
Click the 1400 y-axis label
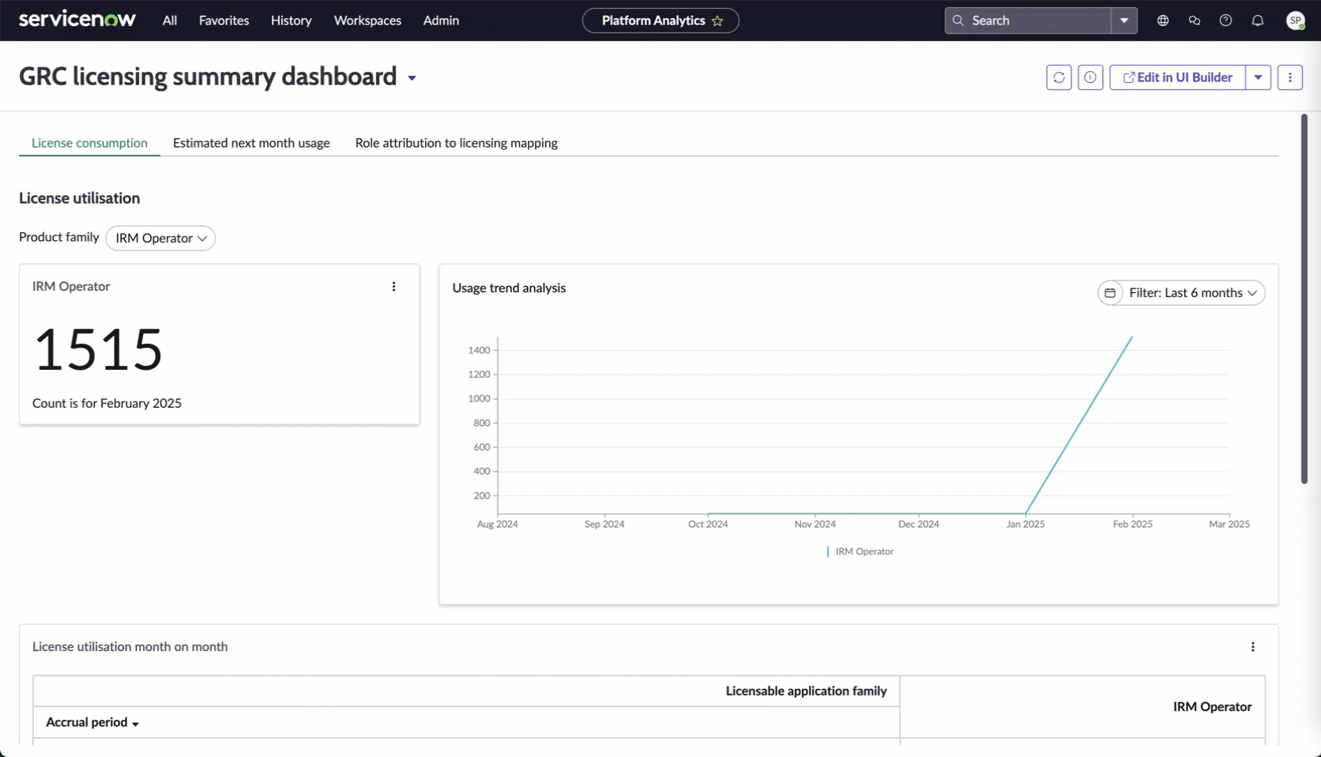pyautogui.click(x=479, y=350)
